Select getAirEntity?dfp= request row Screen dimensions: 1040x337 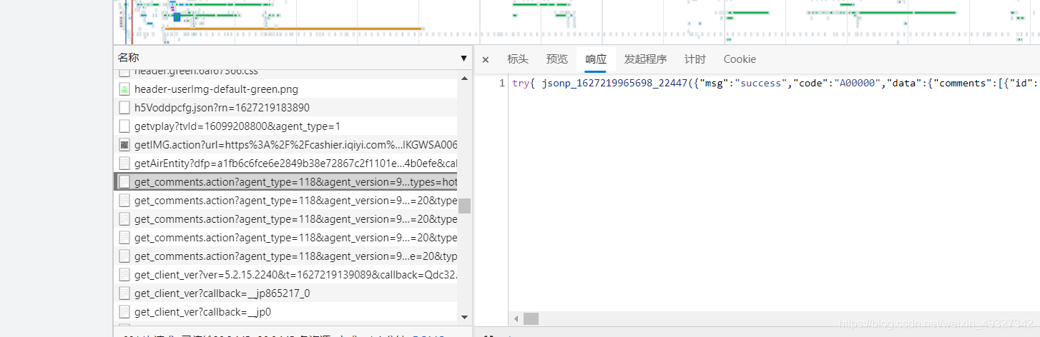(x=285, y=164)
